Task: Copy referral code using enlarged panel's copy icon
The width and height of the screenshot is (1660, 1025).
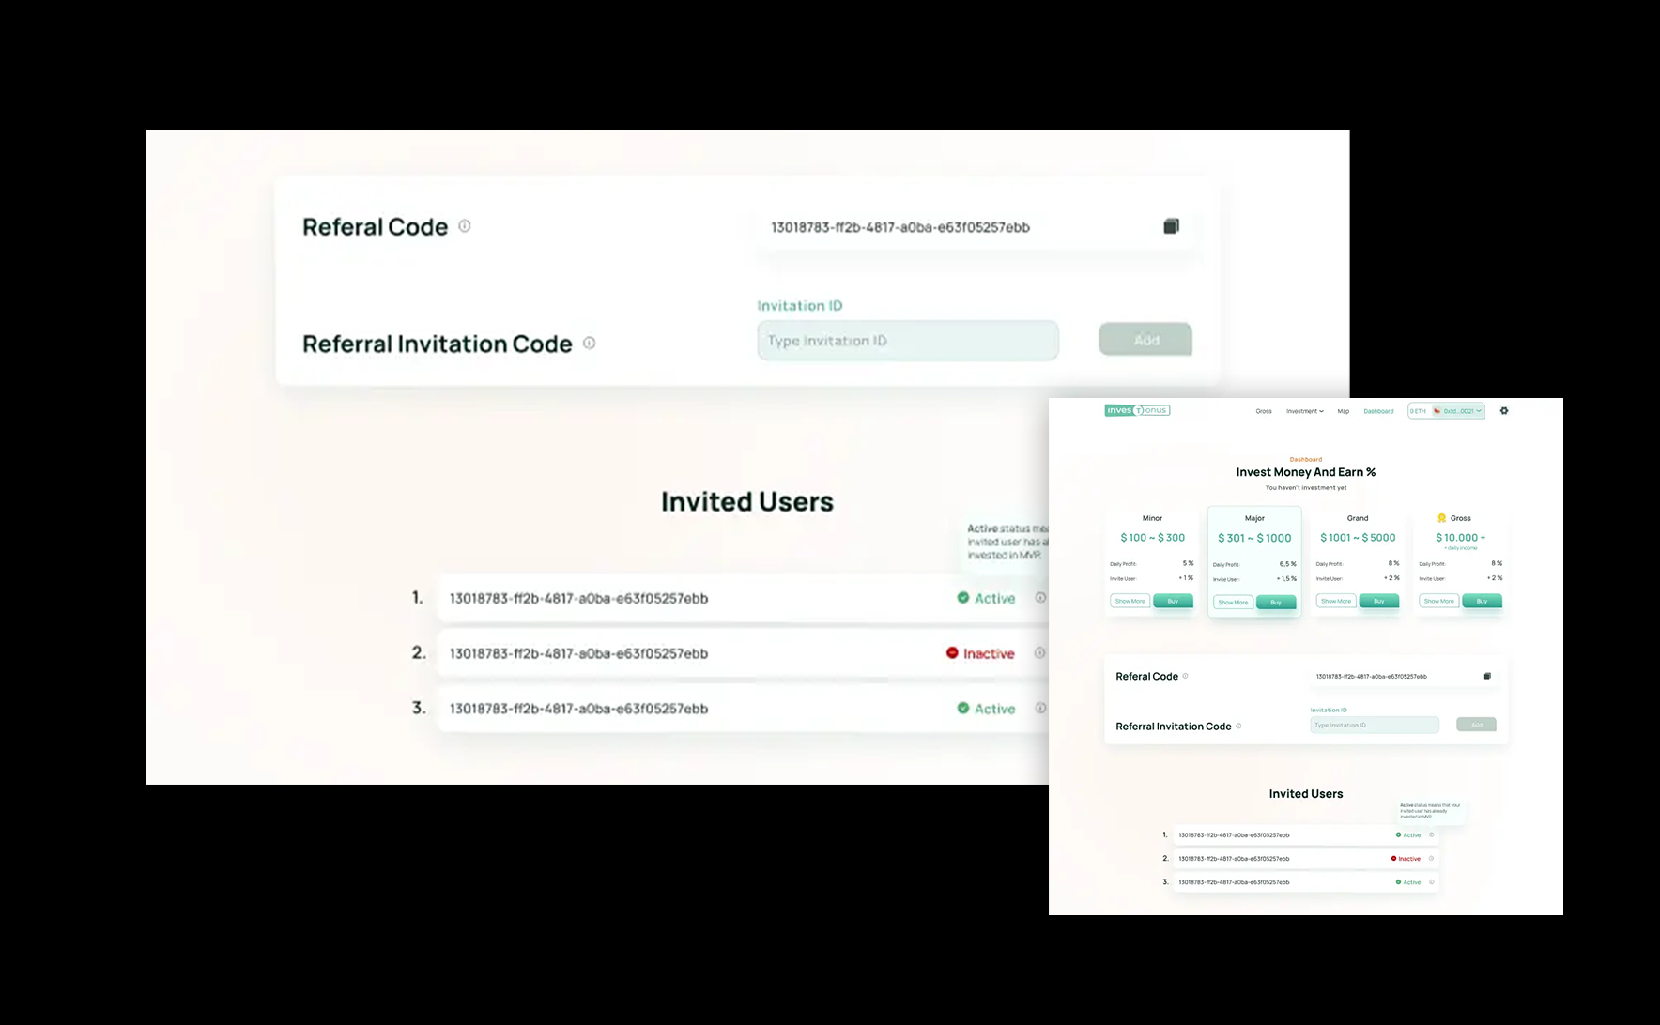Action: click(x=1171, y=226)
